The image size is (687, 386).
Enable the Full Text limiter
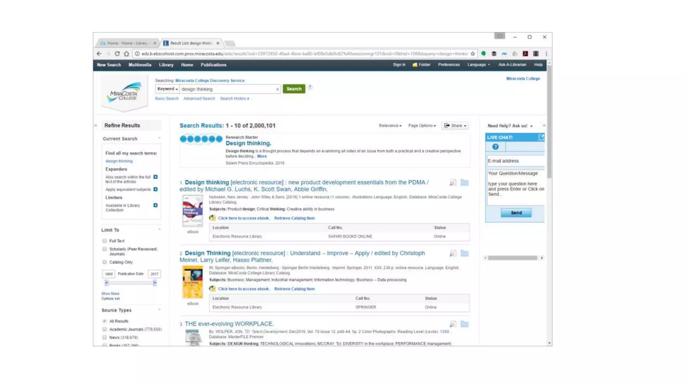pyautogui.click(x=105, y=241)
